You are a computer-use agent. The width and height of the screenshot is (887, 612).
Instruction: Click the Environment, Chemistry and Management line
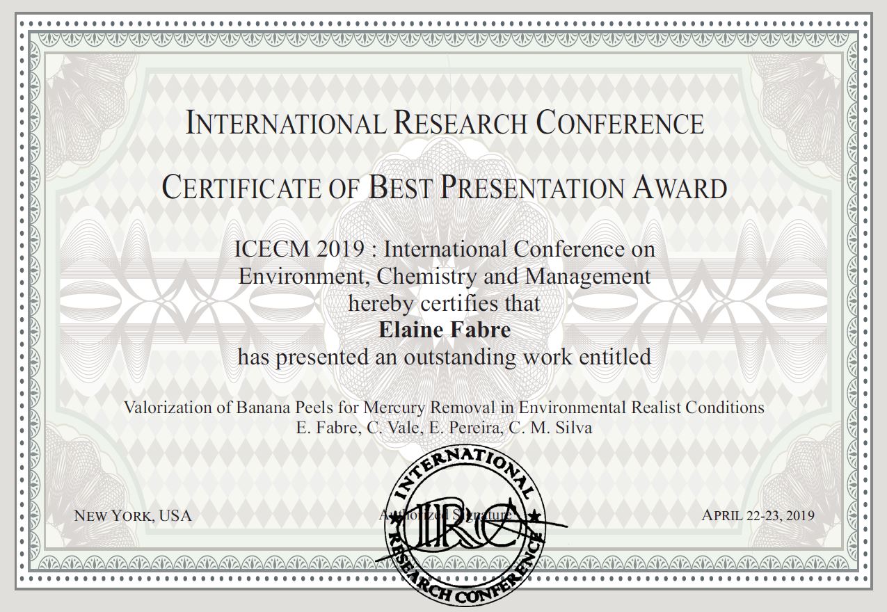445,276
